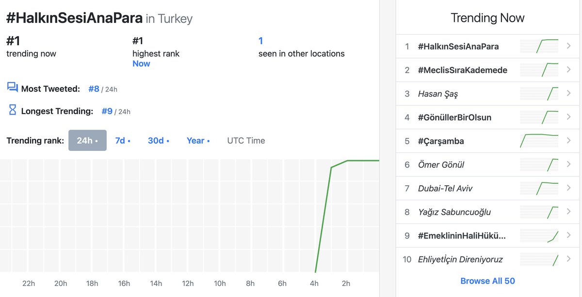Image resolution: width=582 pixels, height=297 pixels.
Task: Open the #EmeklininHaliHükü... sparkline chart
Action: click(539, 236)
